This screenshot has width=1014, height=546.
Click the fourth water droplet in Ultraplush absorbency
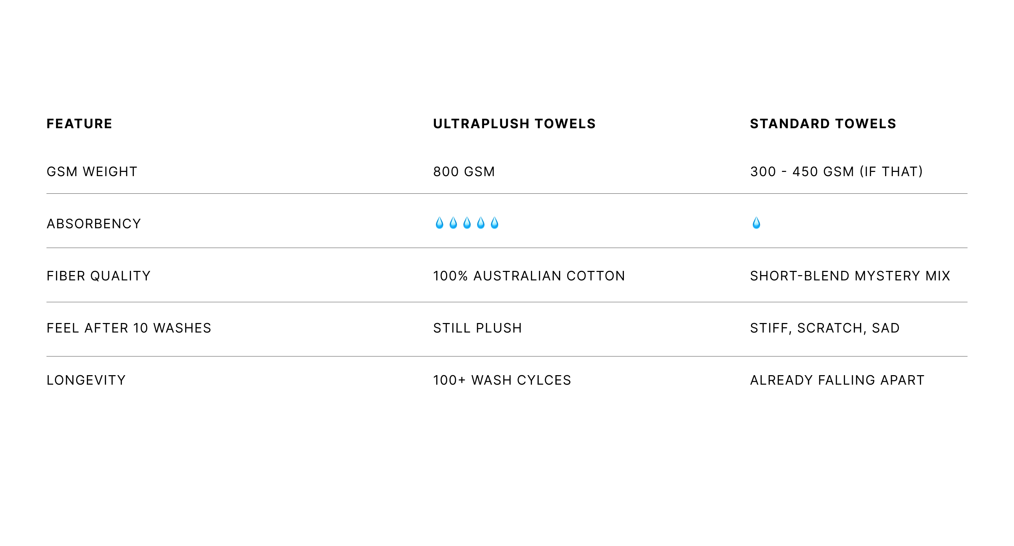tap(481, 223)
